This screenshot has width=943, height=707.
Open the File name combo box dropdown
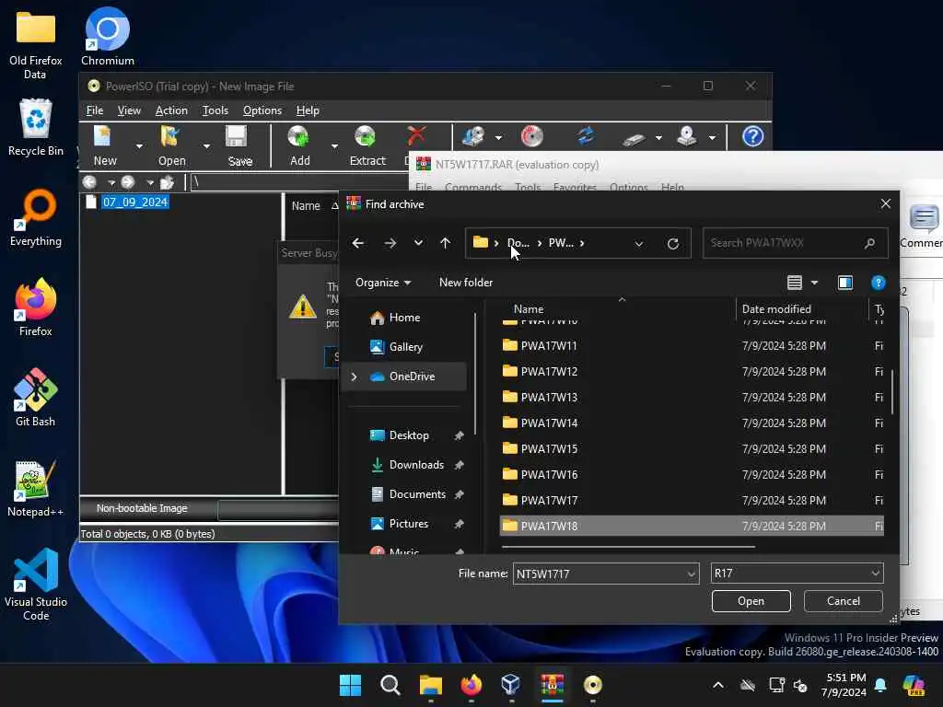691,574
